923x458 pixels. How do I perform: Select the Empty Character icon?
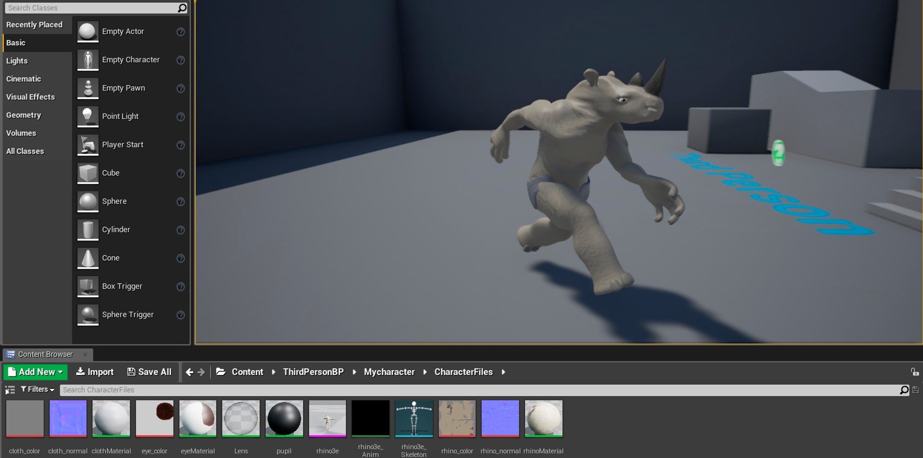click(88, 60)
